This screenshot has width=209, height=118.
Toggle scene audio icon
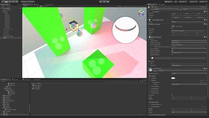pos(44,6)
